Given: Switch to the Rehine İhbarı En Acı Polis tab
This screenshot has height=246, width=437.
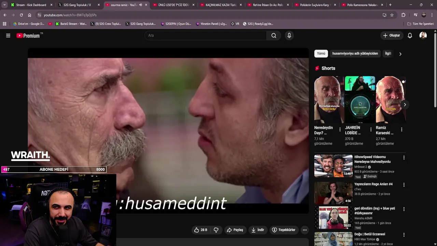Looking at the screenshot, I should click(268, 5).
